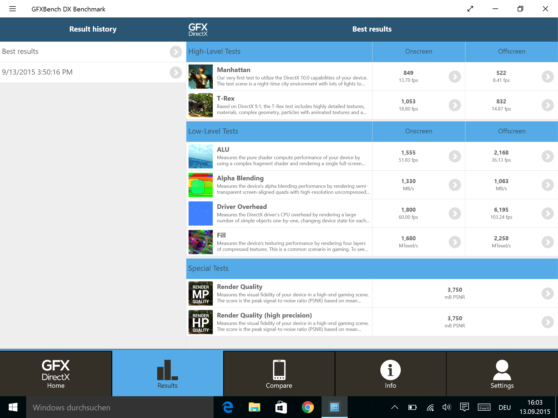The image size is (558, 418).
Task: Open the Manhattan test thumbnail
Action: tap(201, 76)
